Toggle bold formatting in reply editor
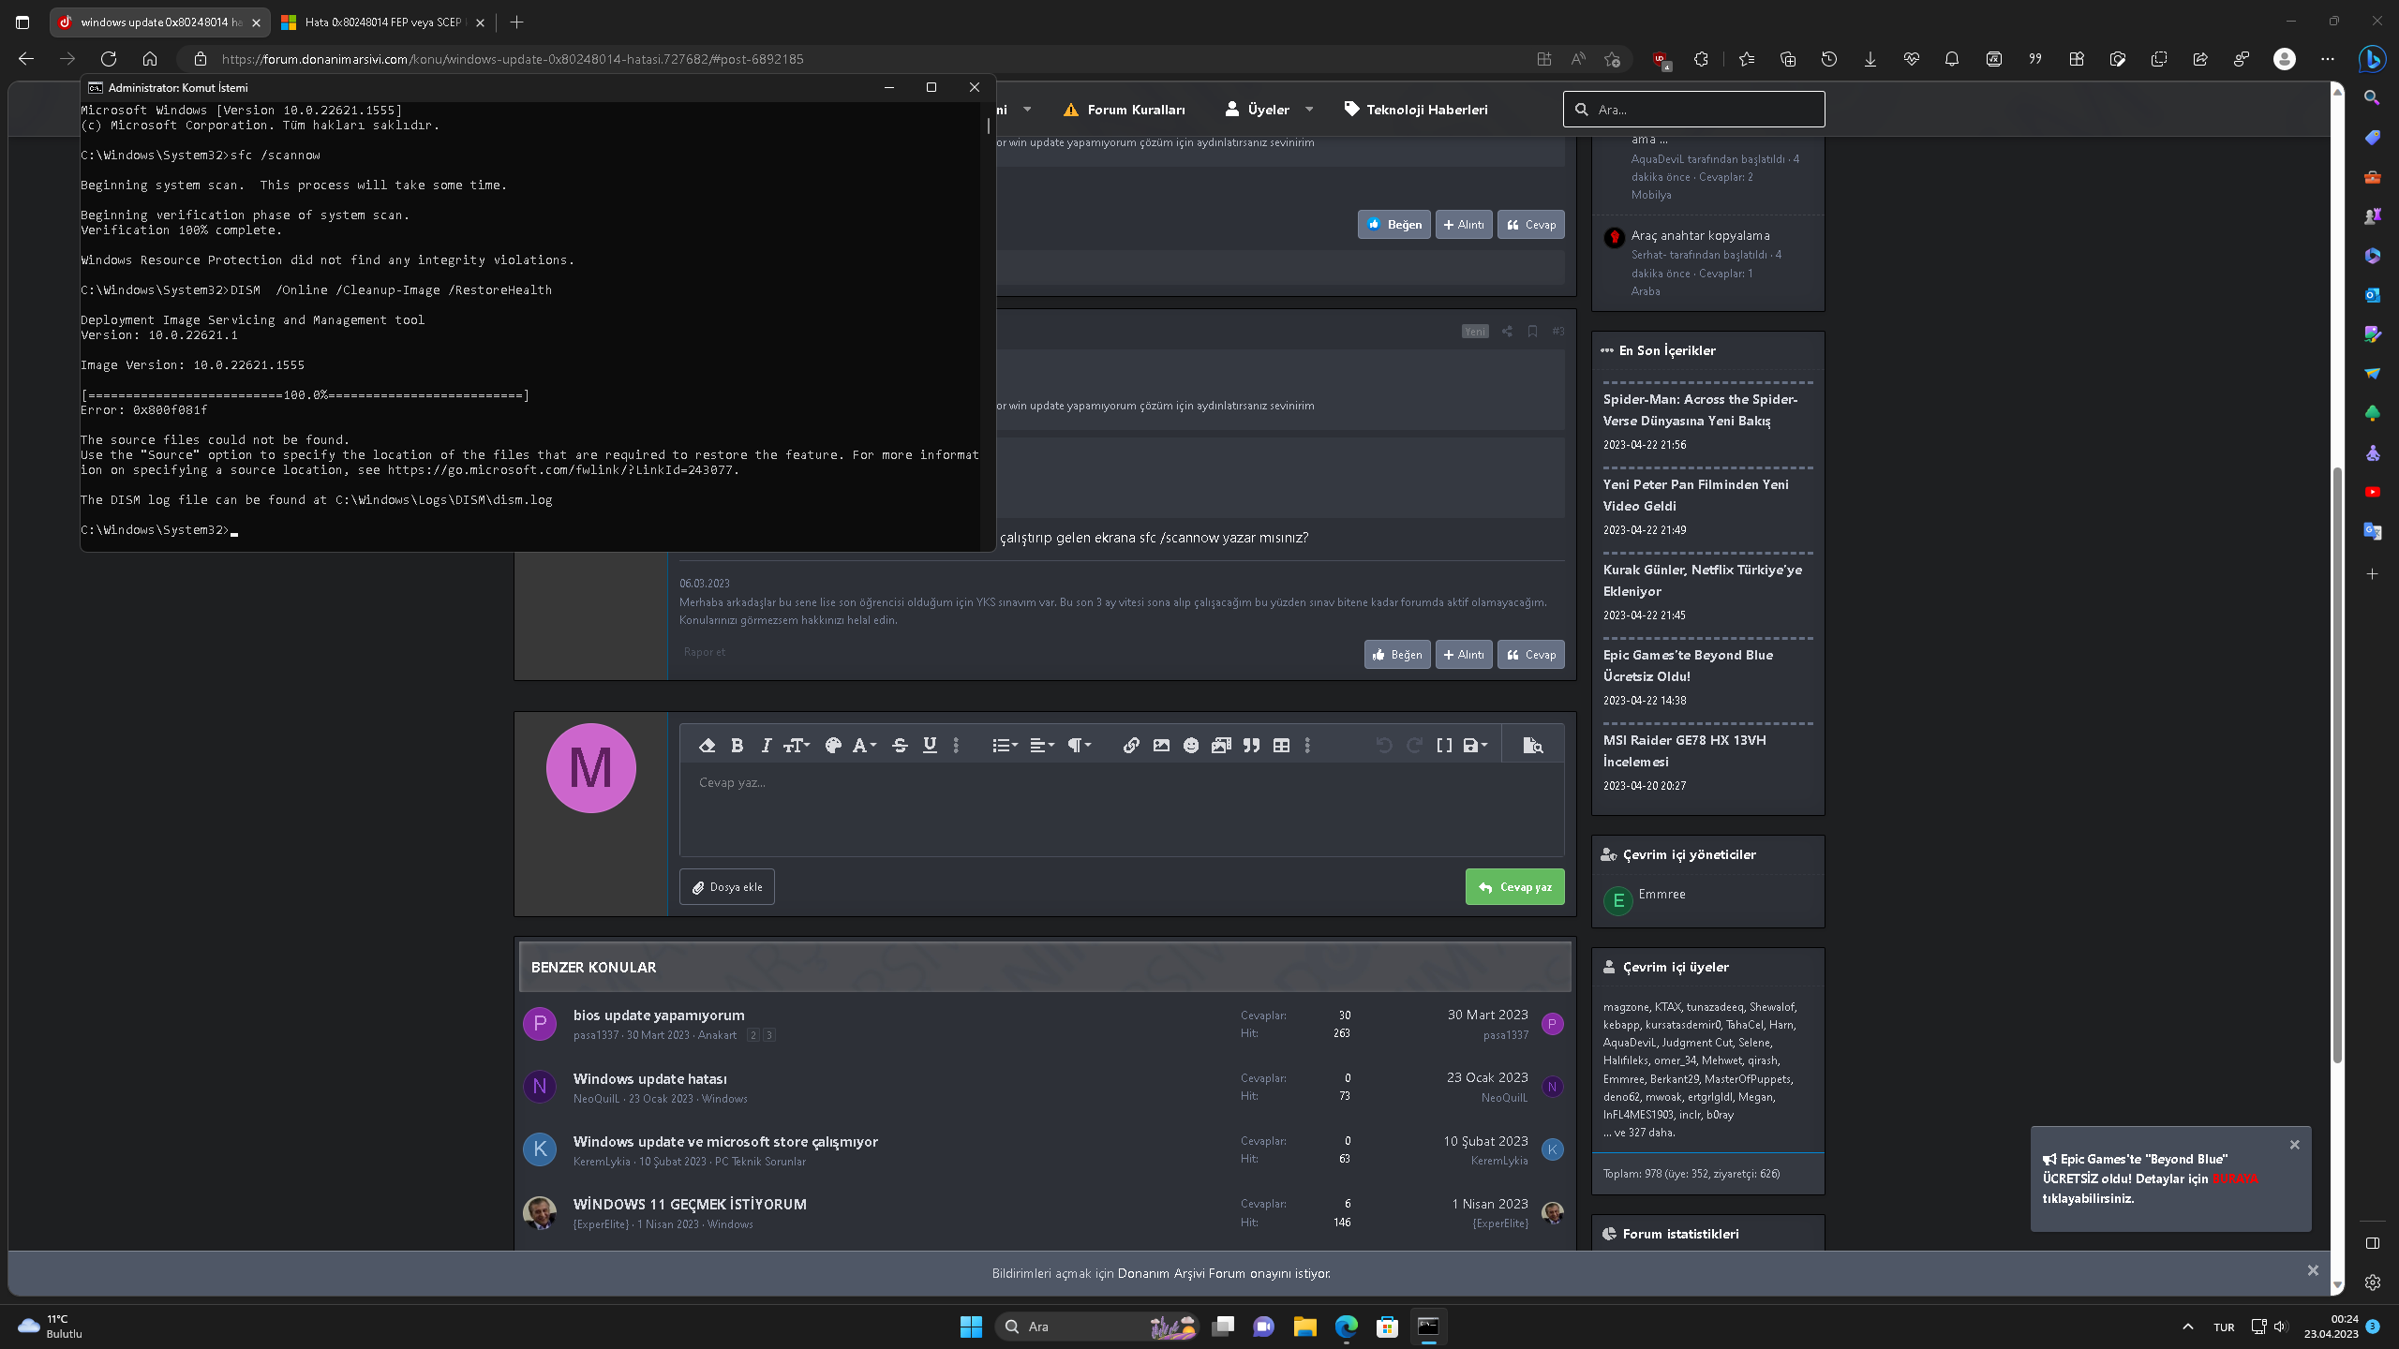2399x1349 pixels. [x=737, y=745]
